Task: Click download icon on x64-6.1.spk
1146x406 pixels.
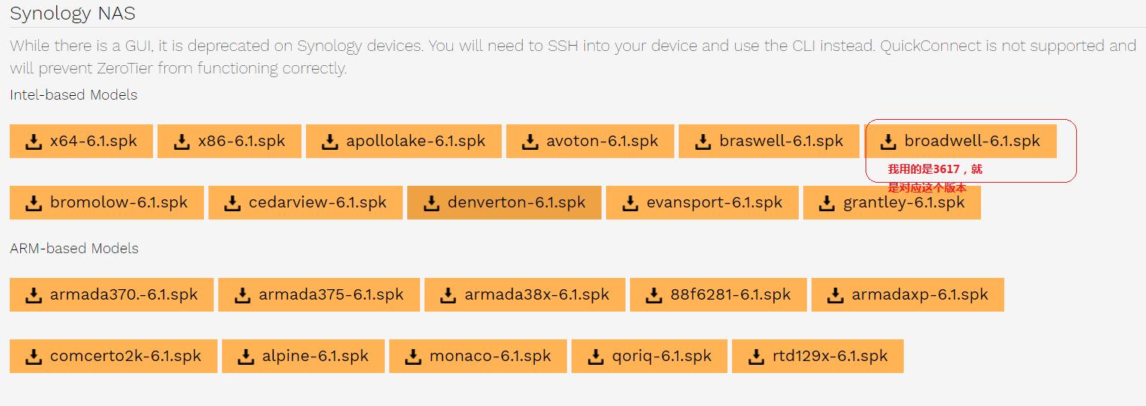Action: pyautogui.click(x=34, y=142)
